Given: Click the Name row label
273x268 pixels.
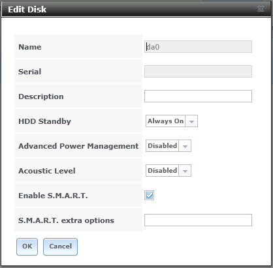Looking at the screenshot, I should pyautogui.click(x=30, y=47).
